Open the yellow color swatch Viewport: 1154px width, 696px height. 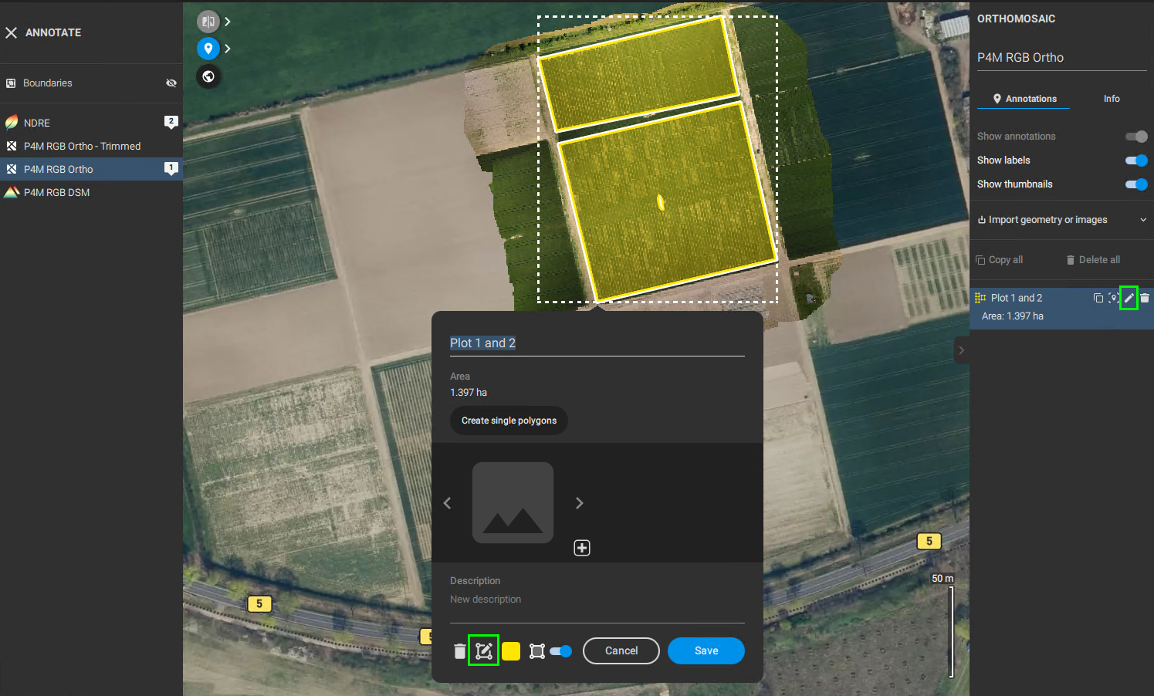point(511,651)
